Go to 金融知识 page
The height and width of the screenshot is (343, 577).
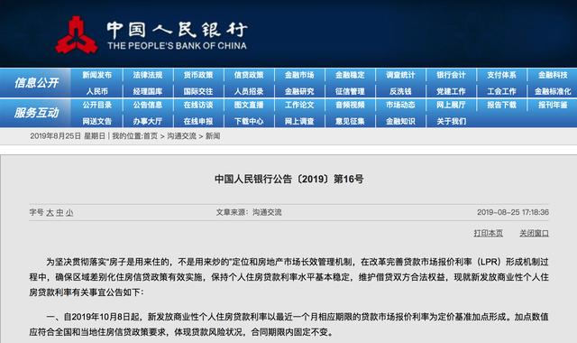[x=400, y=121]
